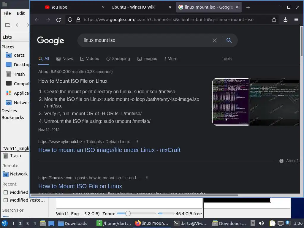304x228 pixels.
Task: Select the All results tab
Action: click(44, 59)
